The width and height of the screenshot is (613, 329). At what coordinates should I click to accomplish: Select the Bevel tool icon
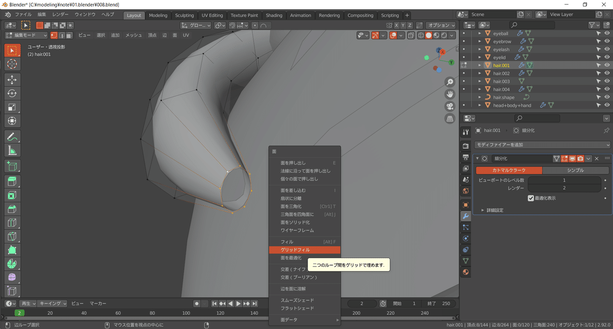(12, 209)
